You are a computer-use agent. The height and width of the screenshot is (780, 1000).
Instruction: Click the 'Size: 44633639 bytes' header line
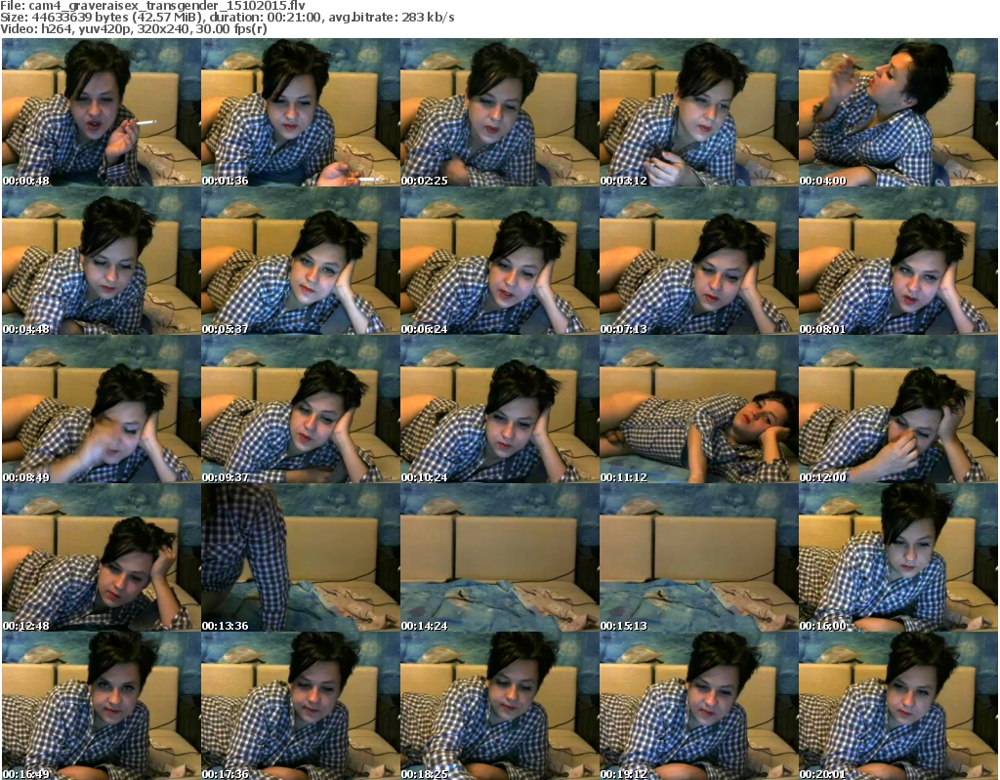tap(227, 18)
